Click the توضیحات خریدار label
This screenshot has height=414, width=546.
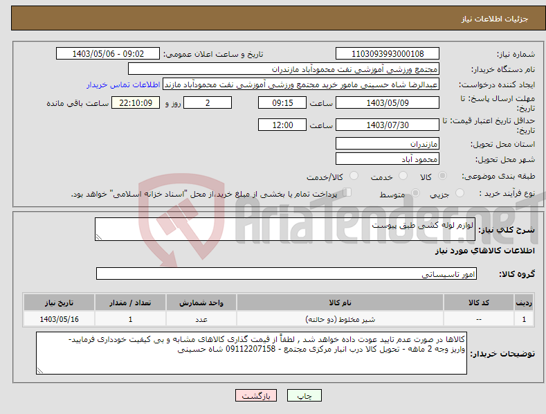pos(502,354)
